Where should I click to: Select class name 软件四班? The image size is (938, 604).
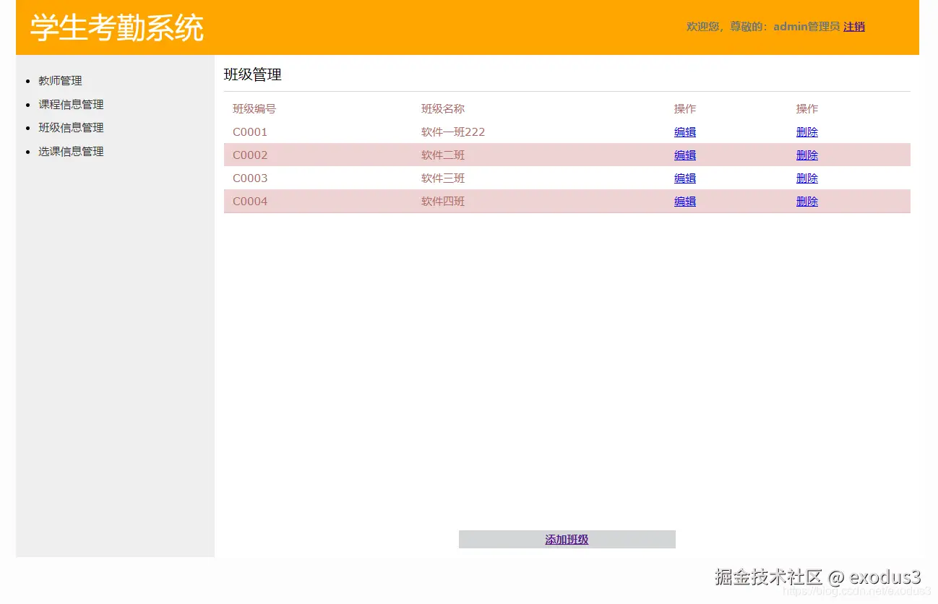click(x=443, y=202)
